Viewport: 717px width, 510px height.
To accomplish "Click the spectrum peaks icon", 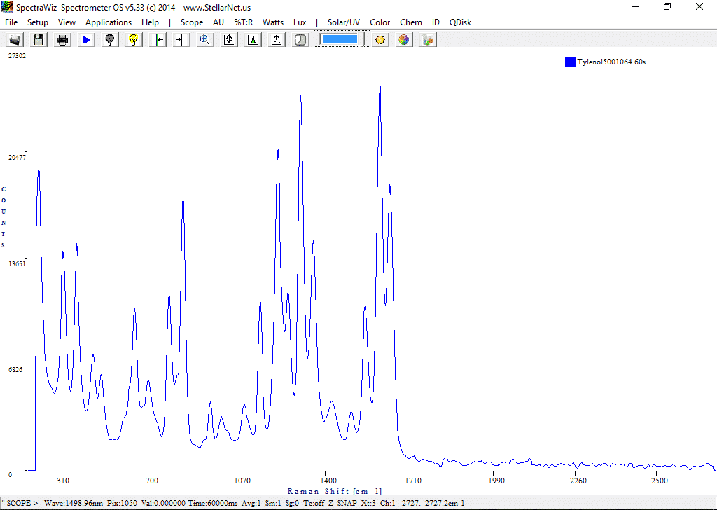I will click(x=252, y=40).
